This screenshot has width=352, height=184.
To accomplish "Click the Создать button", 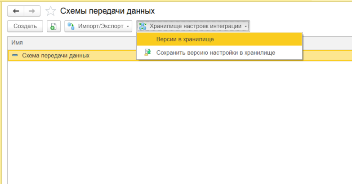I will pos(25,26).
